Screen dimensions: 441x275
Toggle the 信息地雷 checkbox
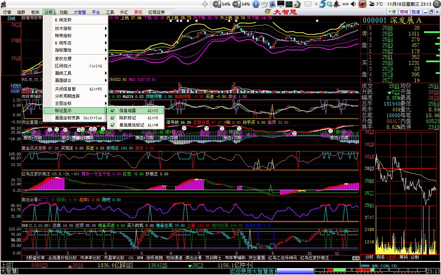112,111
